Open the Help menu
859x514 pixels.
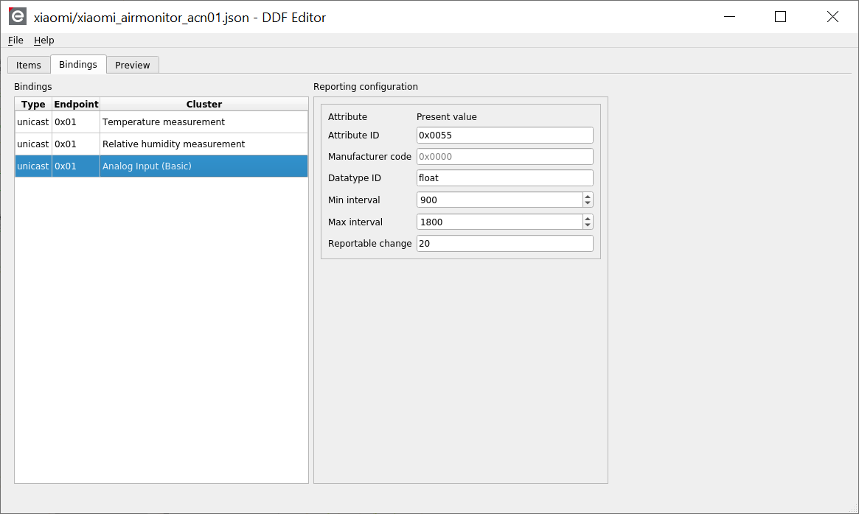[x=44, y=41]
